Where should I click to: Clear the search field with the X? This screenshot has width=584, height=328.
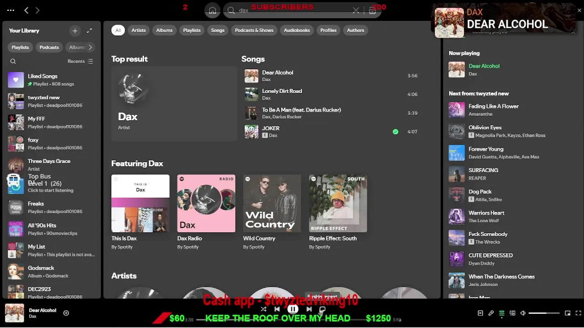tap(356, 10)
